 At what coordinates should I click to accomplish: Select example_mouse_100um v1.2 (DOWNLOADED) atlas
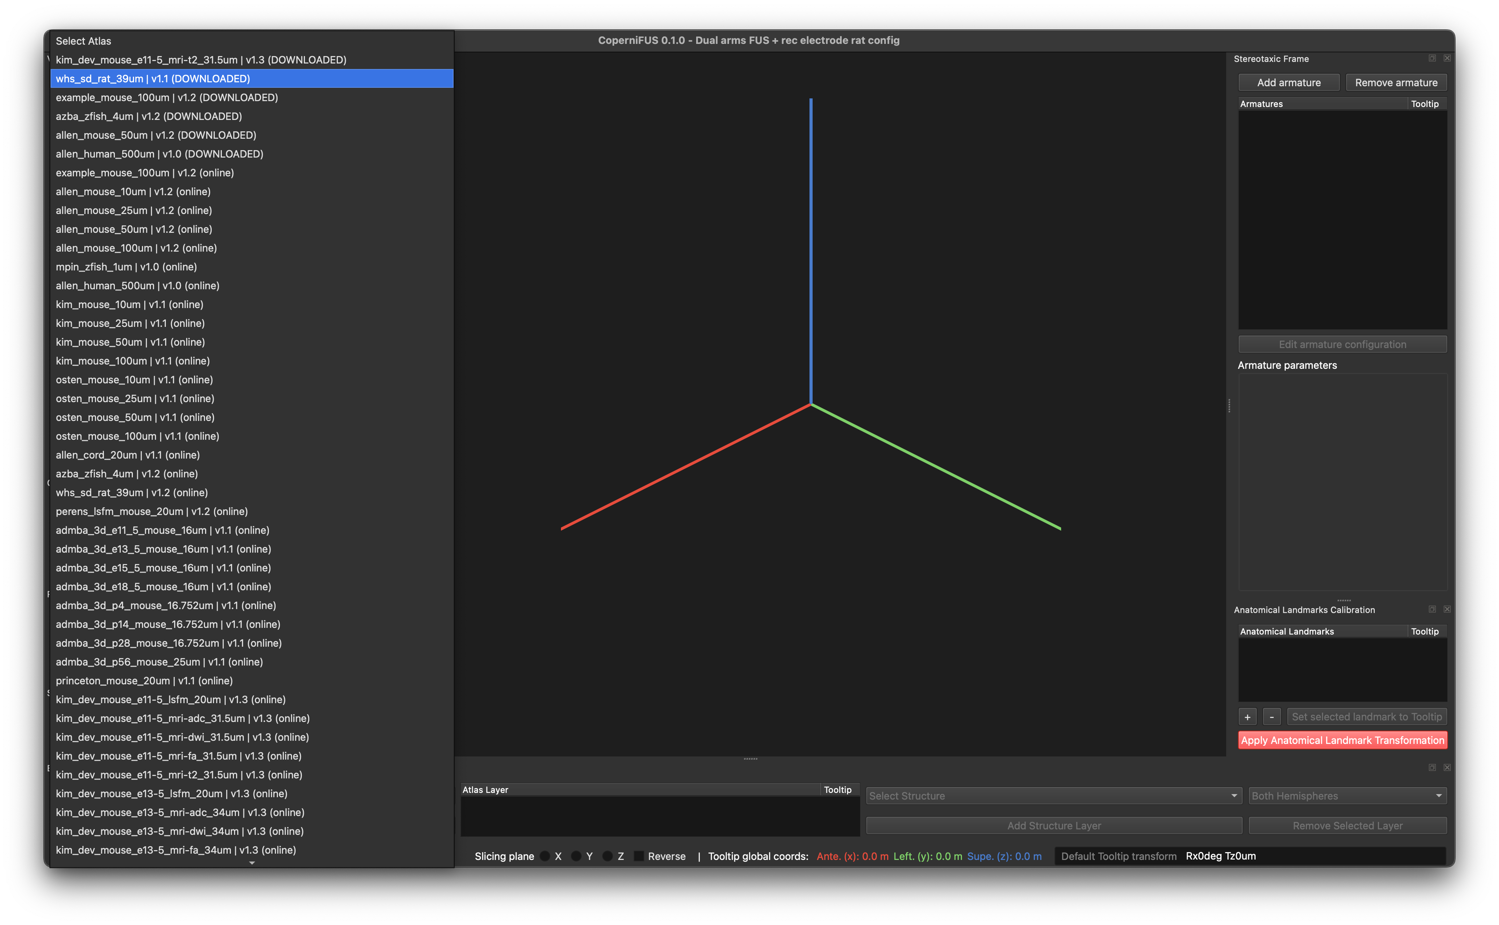click(251, 97)
